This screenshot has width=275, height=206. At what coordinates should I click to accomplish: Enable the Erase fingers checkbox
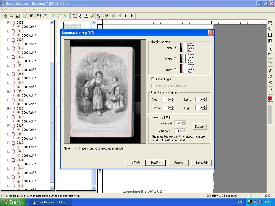(153, 79)
